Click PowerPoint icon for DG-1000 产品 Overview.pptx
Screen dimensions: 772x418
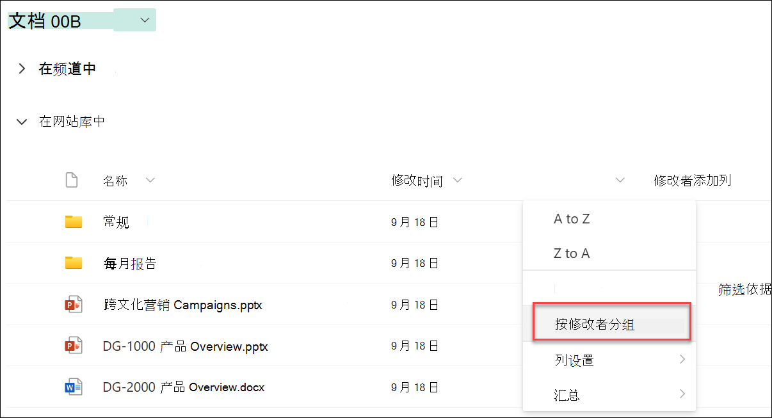tap(74, 346)
